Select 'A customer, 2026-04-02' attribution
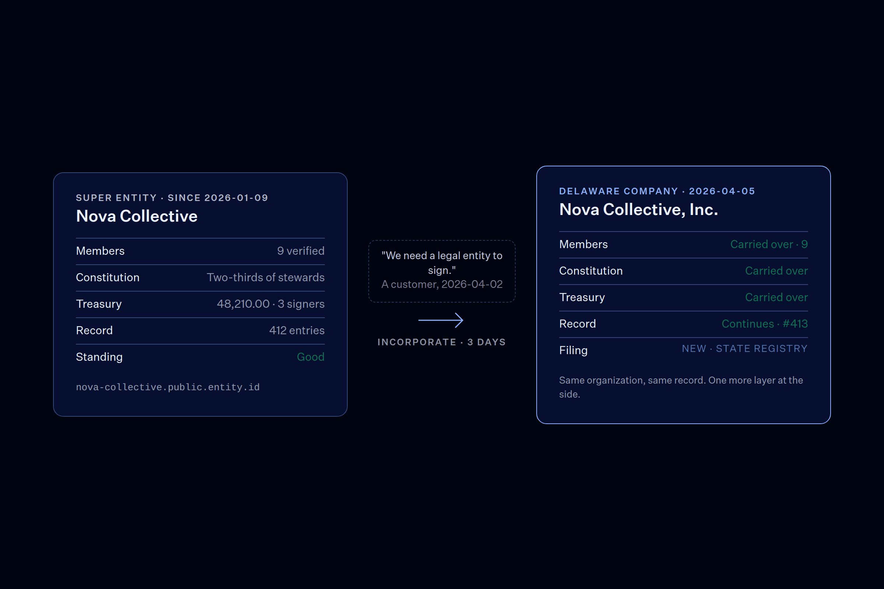The height and width of the screenshot is (589, 884). coord(442,284)
